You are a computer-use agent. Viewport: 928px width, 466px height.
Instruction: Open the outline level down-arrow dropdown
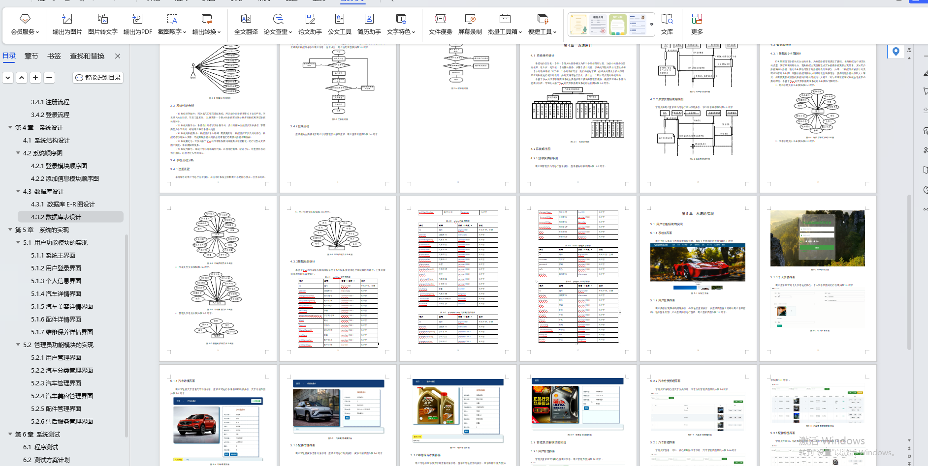8,78
